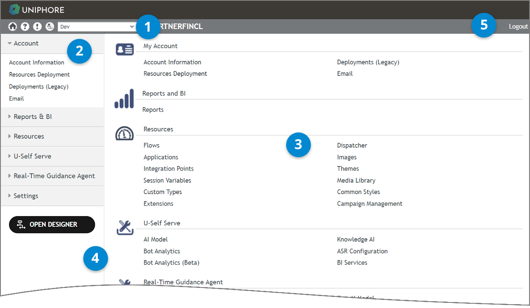Image resolution: width=530 pixels, height=308 pixels.
Task: Click the Uniphore logo
Action: point(37,9)
